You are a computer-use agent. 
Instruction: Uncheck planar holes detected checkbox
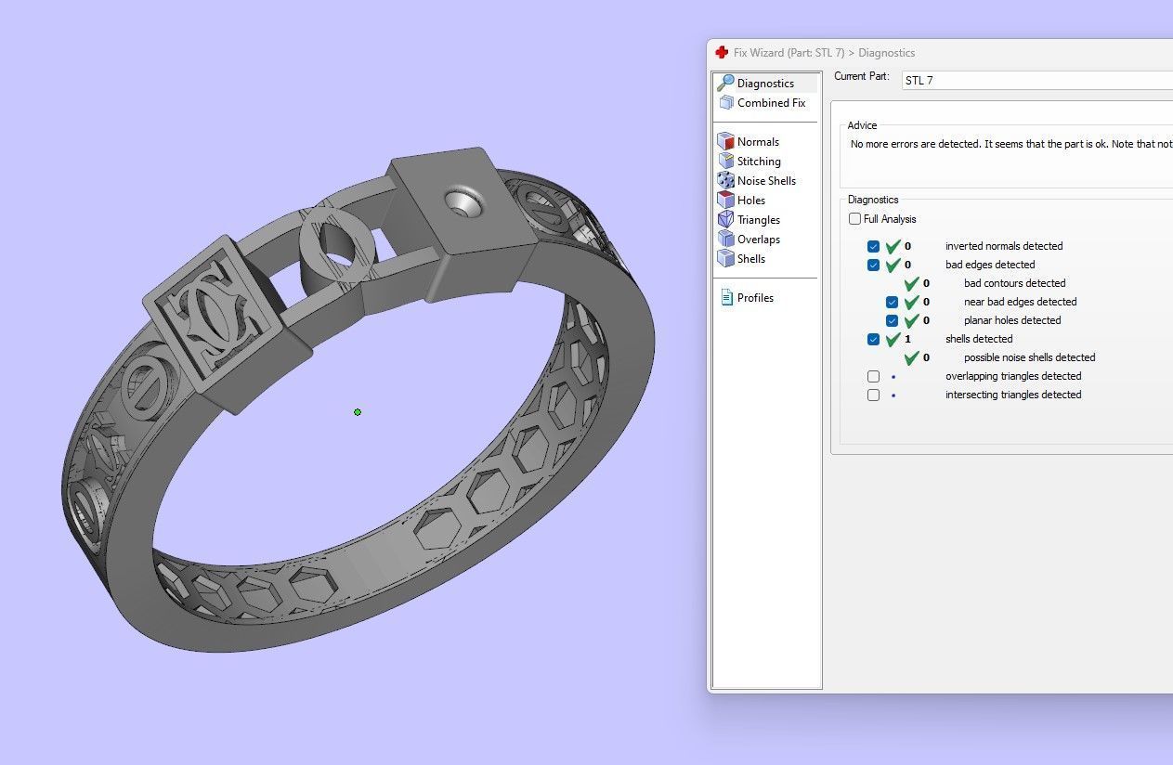coord(892,320)
